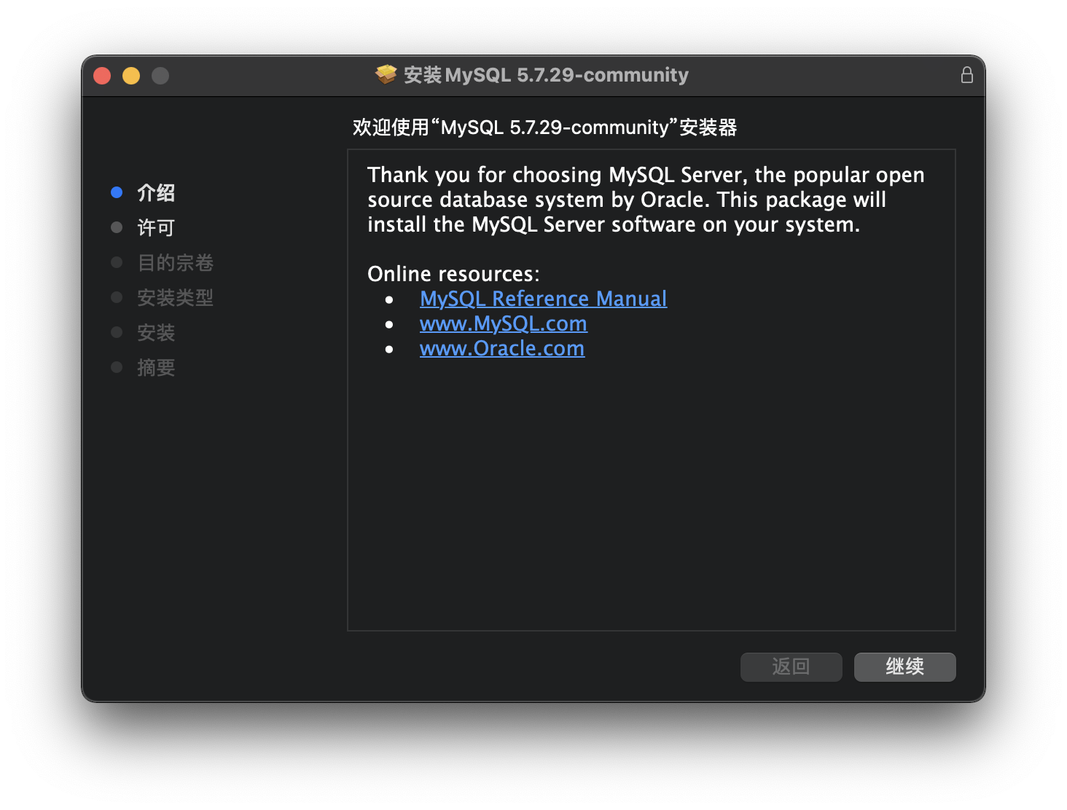Click the blue dot next to 介绍

pos(117,192)
